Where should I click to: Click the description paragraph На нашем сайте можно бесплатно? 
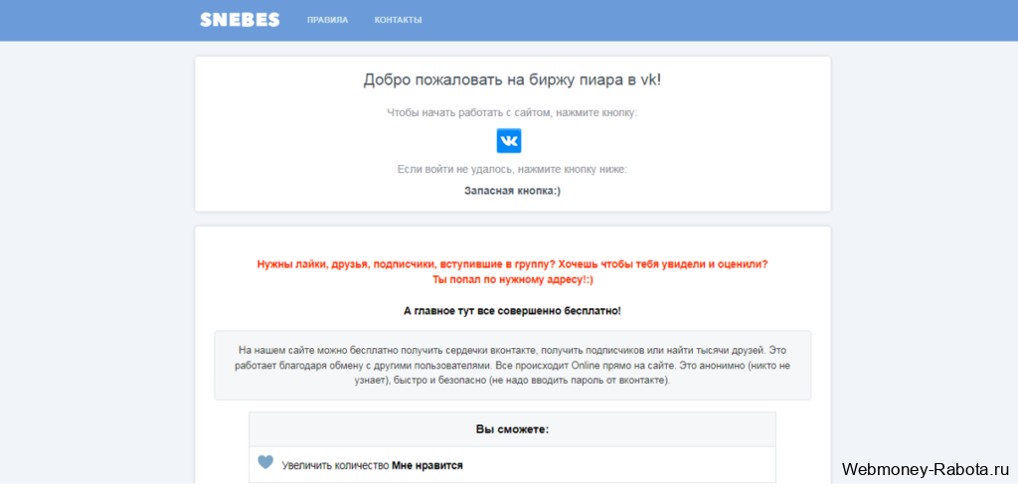512,366
